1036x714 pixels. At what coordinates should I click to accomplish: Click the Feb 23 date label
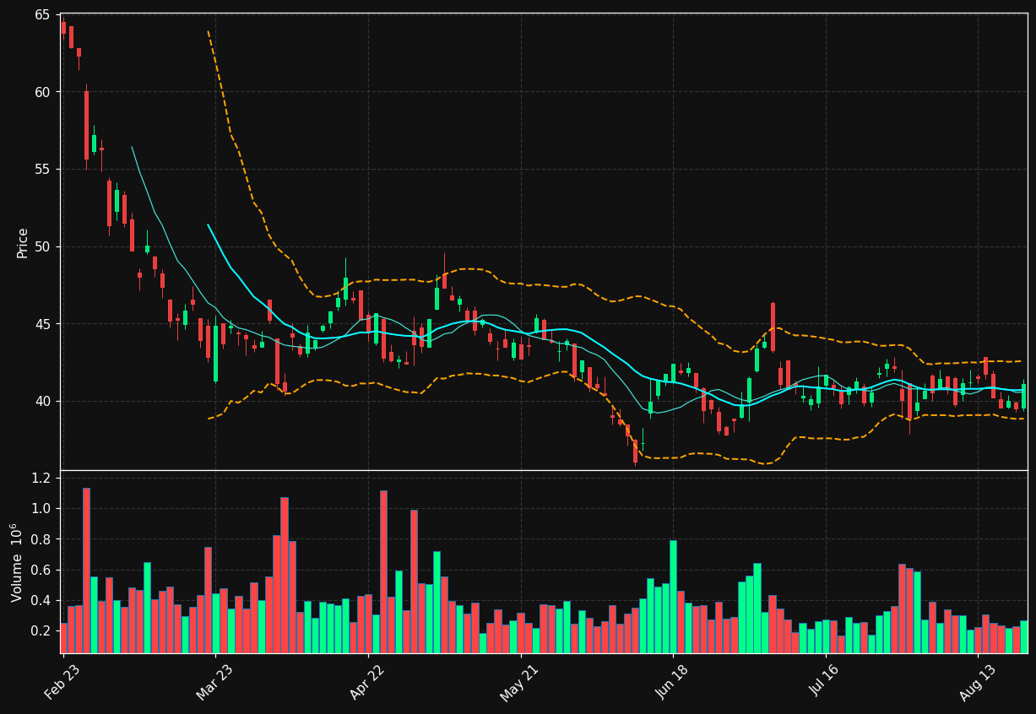(x=61, y=682)
